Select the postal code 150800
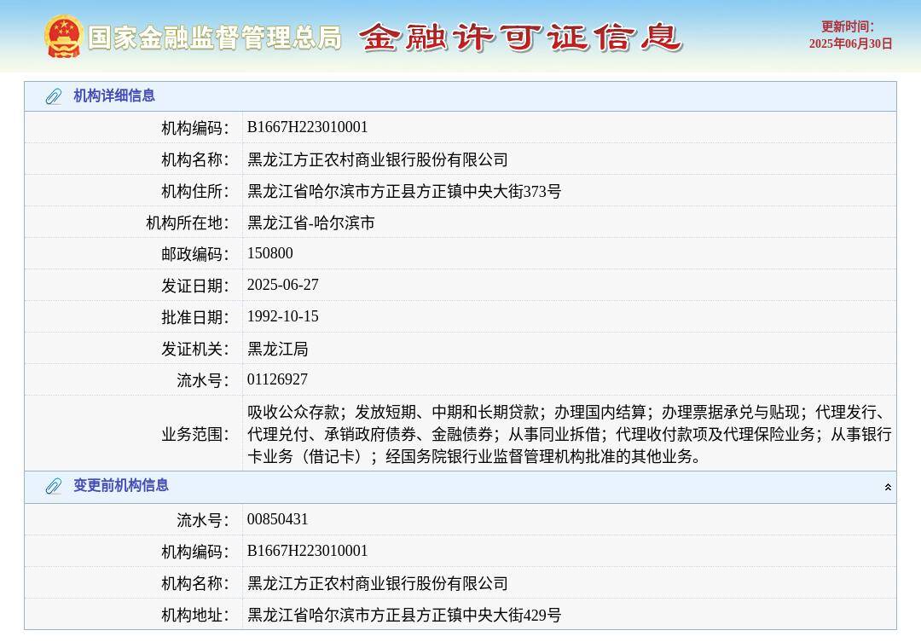 coord(269,253)
